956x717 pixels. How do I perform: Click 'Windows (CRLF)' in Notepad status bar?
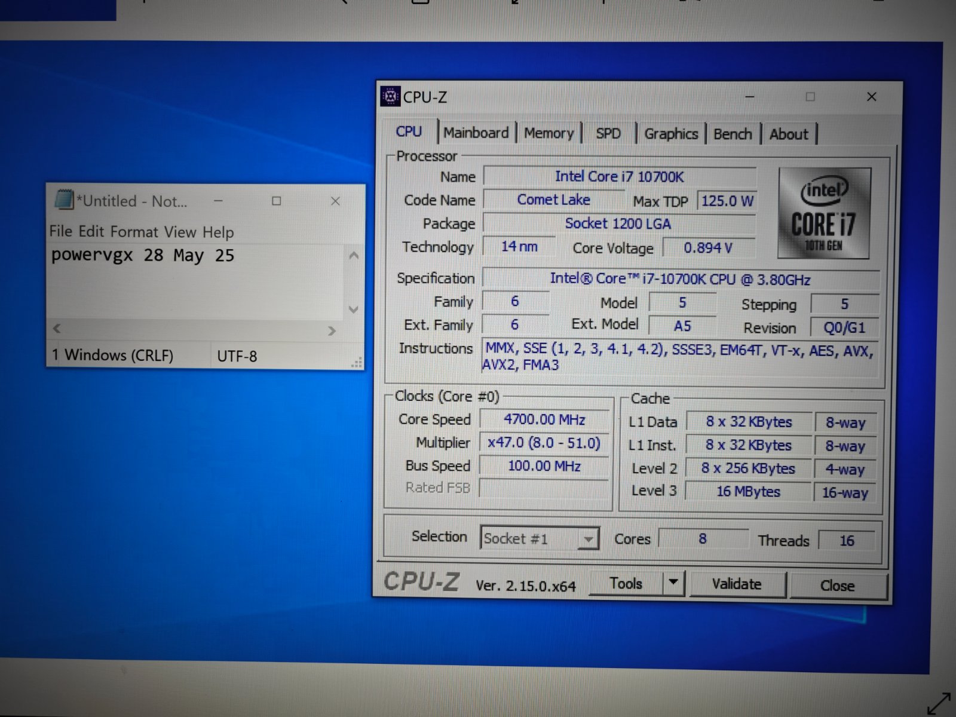click(x=119, y=356)
